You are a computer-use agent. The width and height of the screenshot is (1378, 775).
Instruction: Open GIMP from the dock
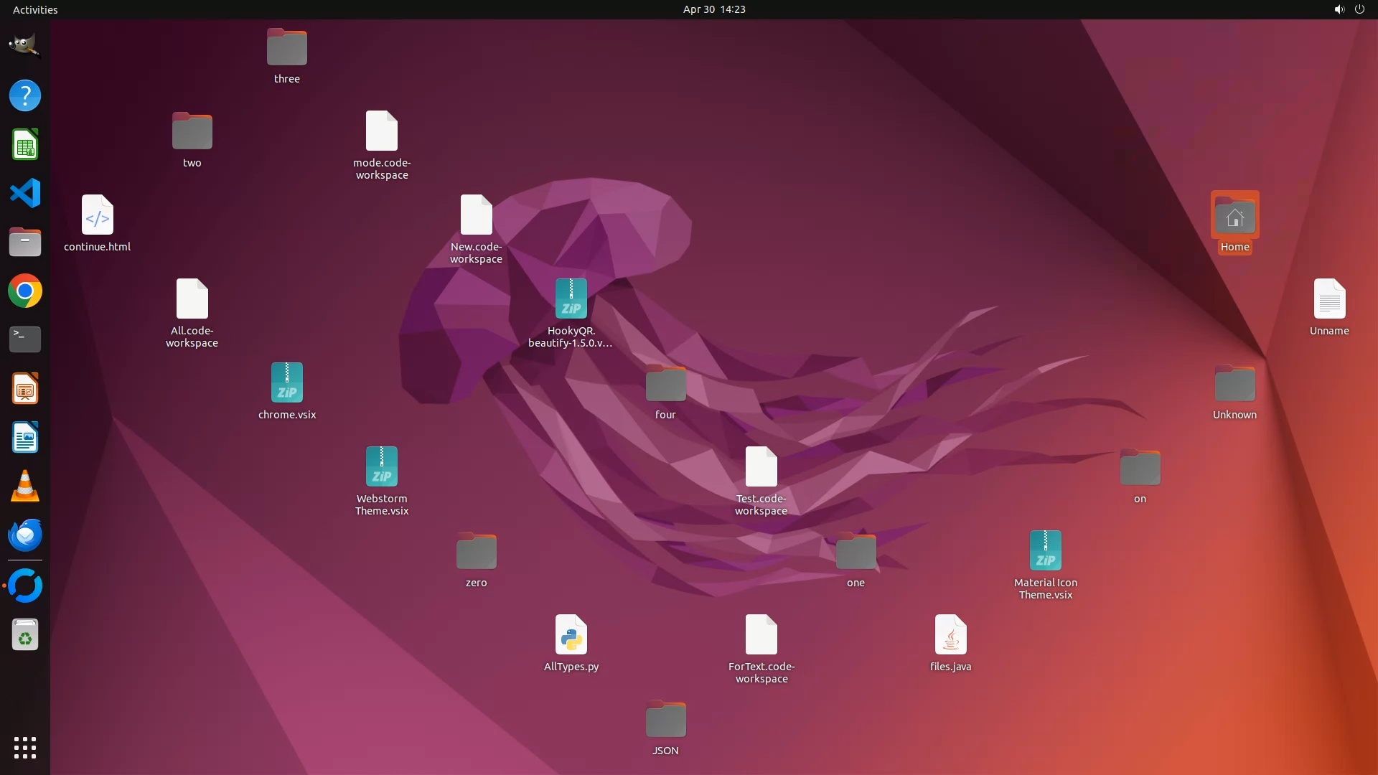tap(24, 45)
